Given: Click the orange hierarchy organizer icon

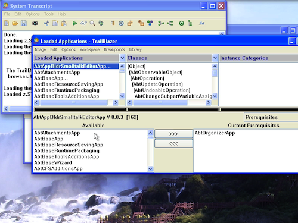Looking at the screenshot, I should tap(113, 23).
